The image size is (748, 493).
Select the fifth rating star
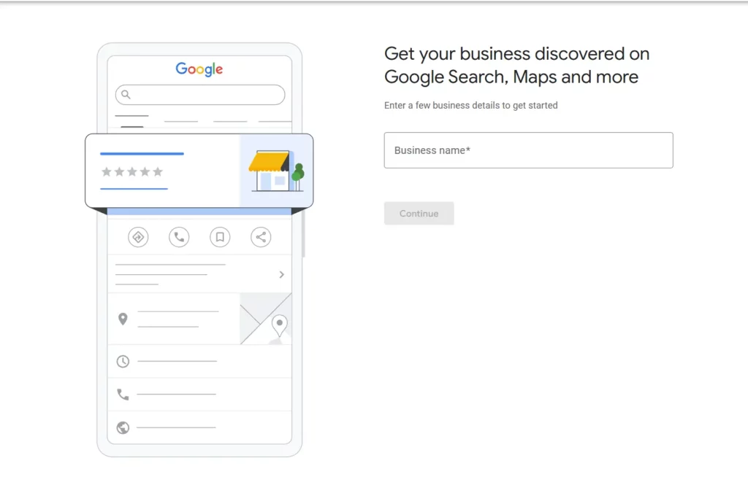[158, 171]
